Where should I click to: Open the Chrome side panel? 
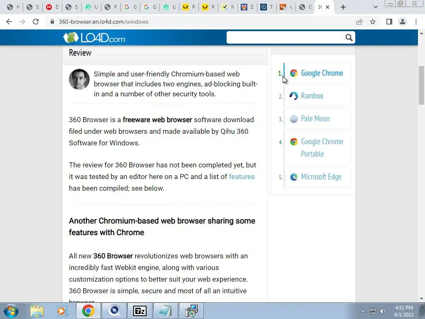pyautogui.click(x=389, y=22)
